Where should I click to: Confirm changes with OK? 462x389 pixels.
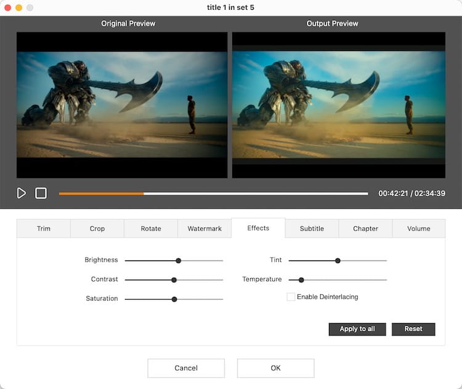[275, 368]
